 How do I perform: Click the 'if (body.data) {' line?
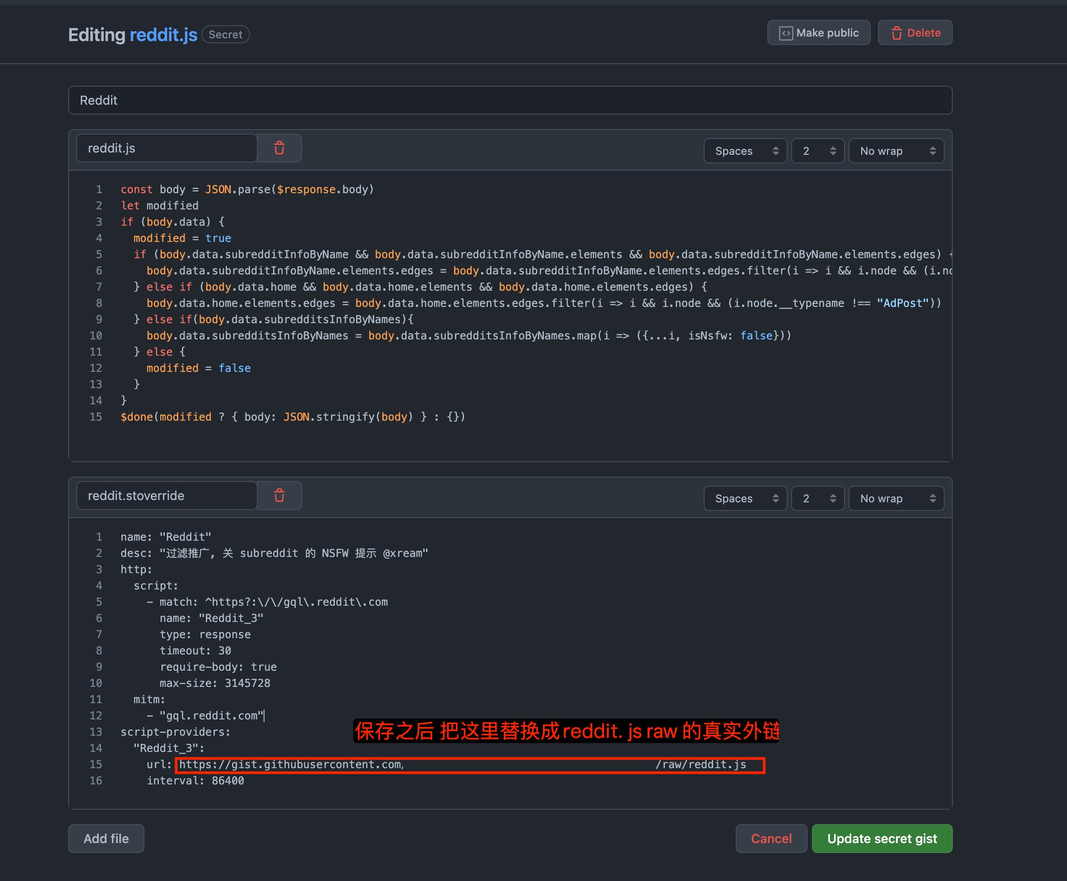click(x=172, y=222)
